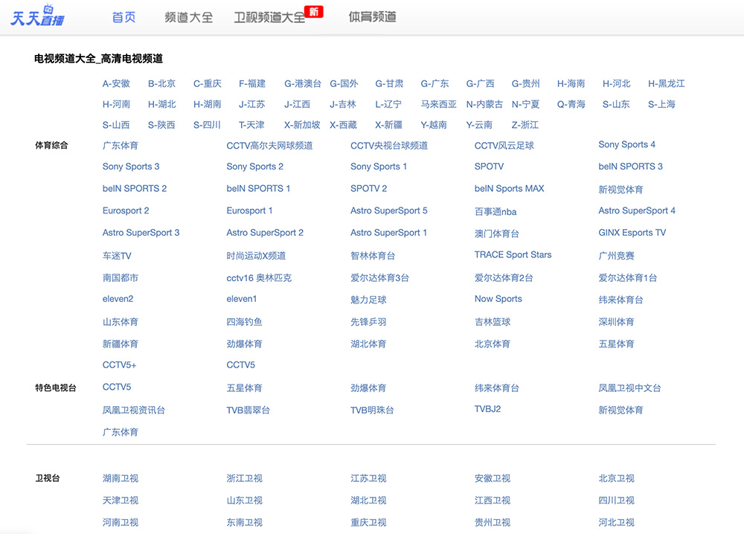Open 吉林篮球 channel
744x534 pixels.
point(493,322)
